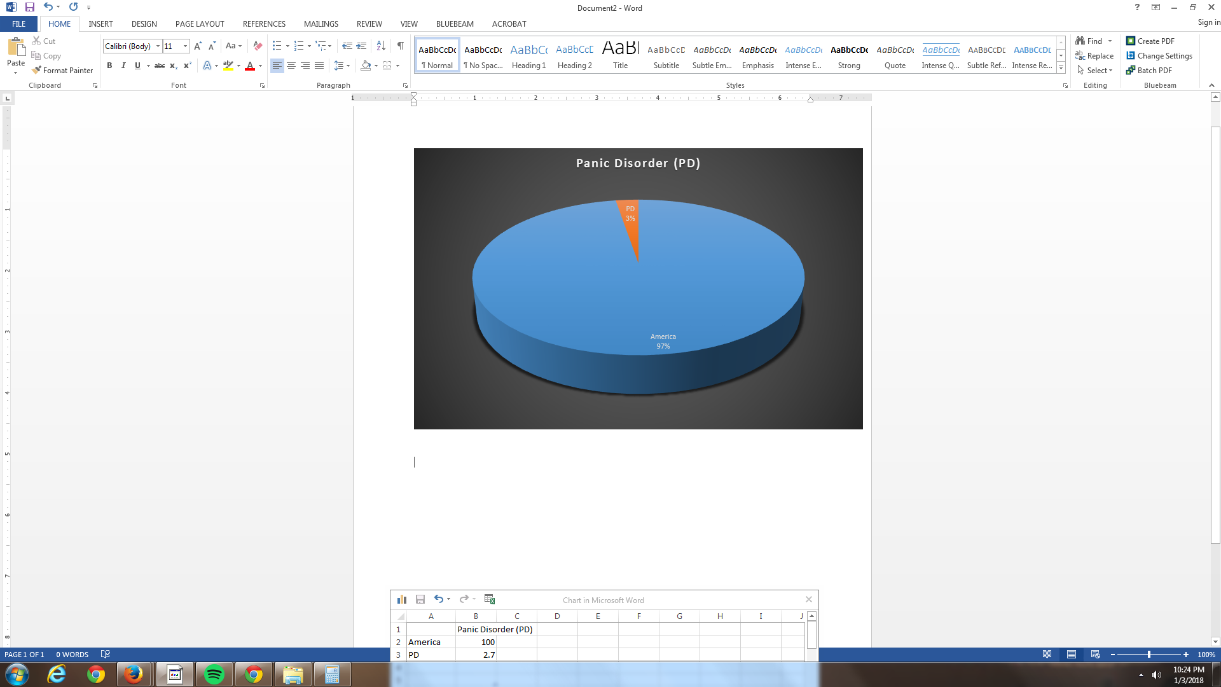Viewport: 1221px width, 687px height.
Task: Click the Sort paragraph icon
Action: point(381,46)
